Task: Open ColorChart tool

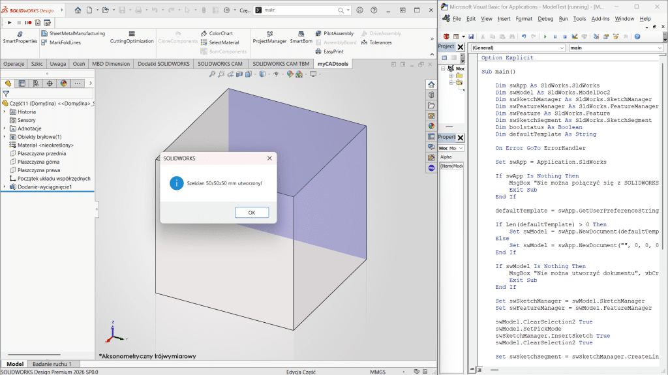Action: coord(217,33)
